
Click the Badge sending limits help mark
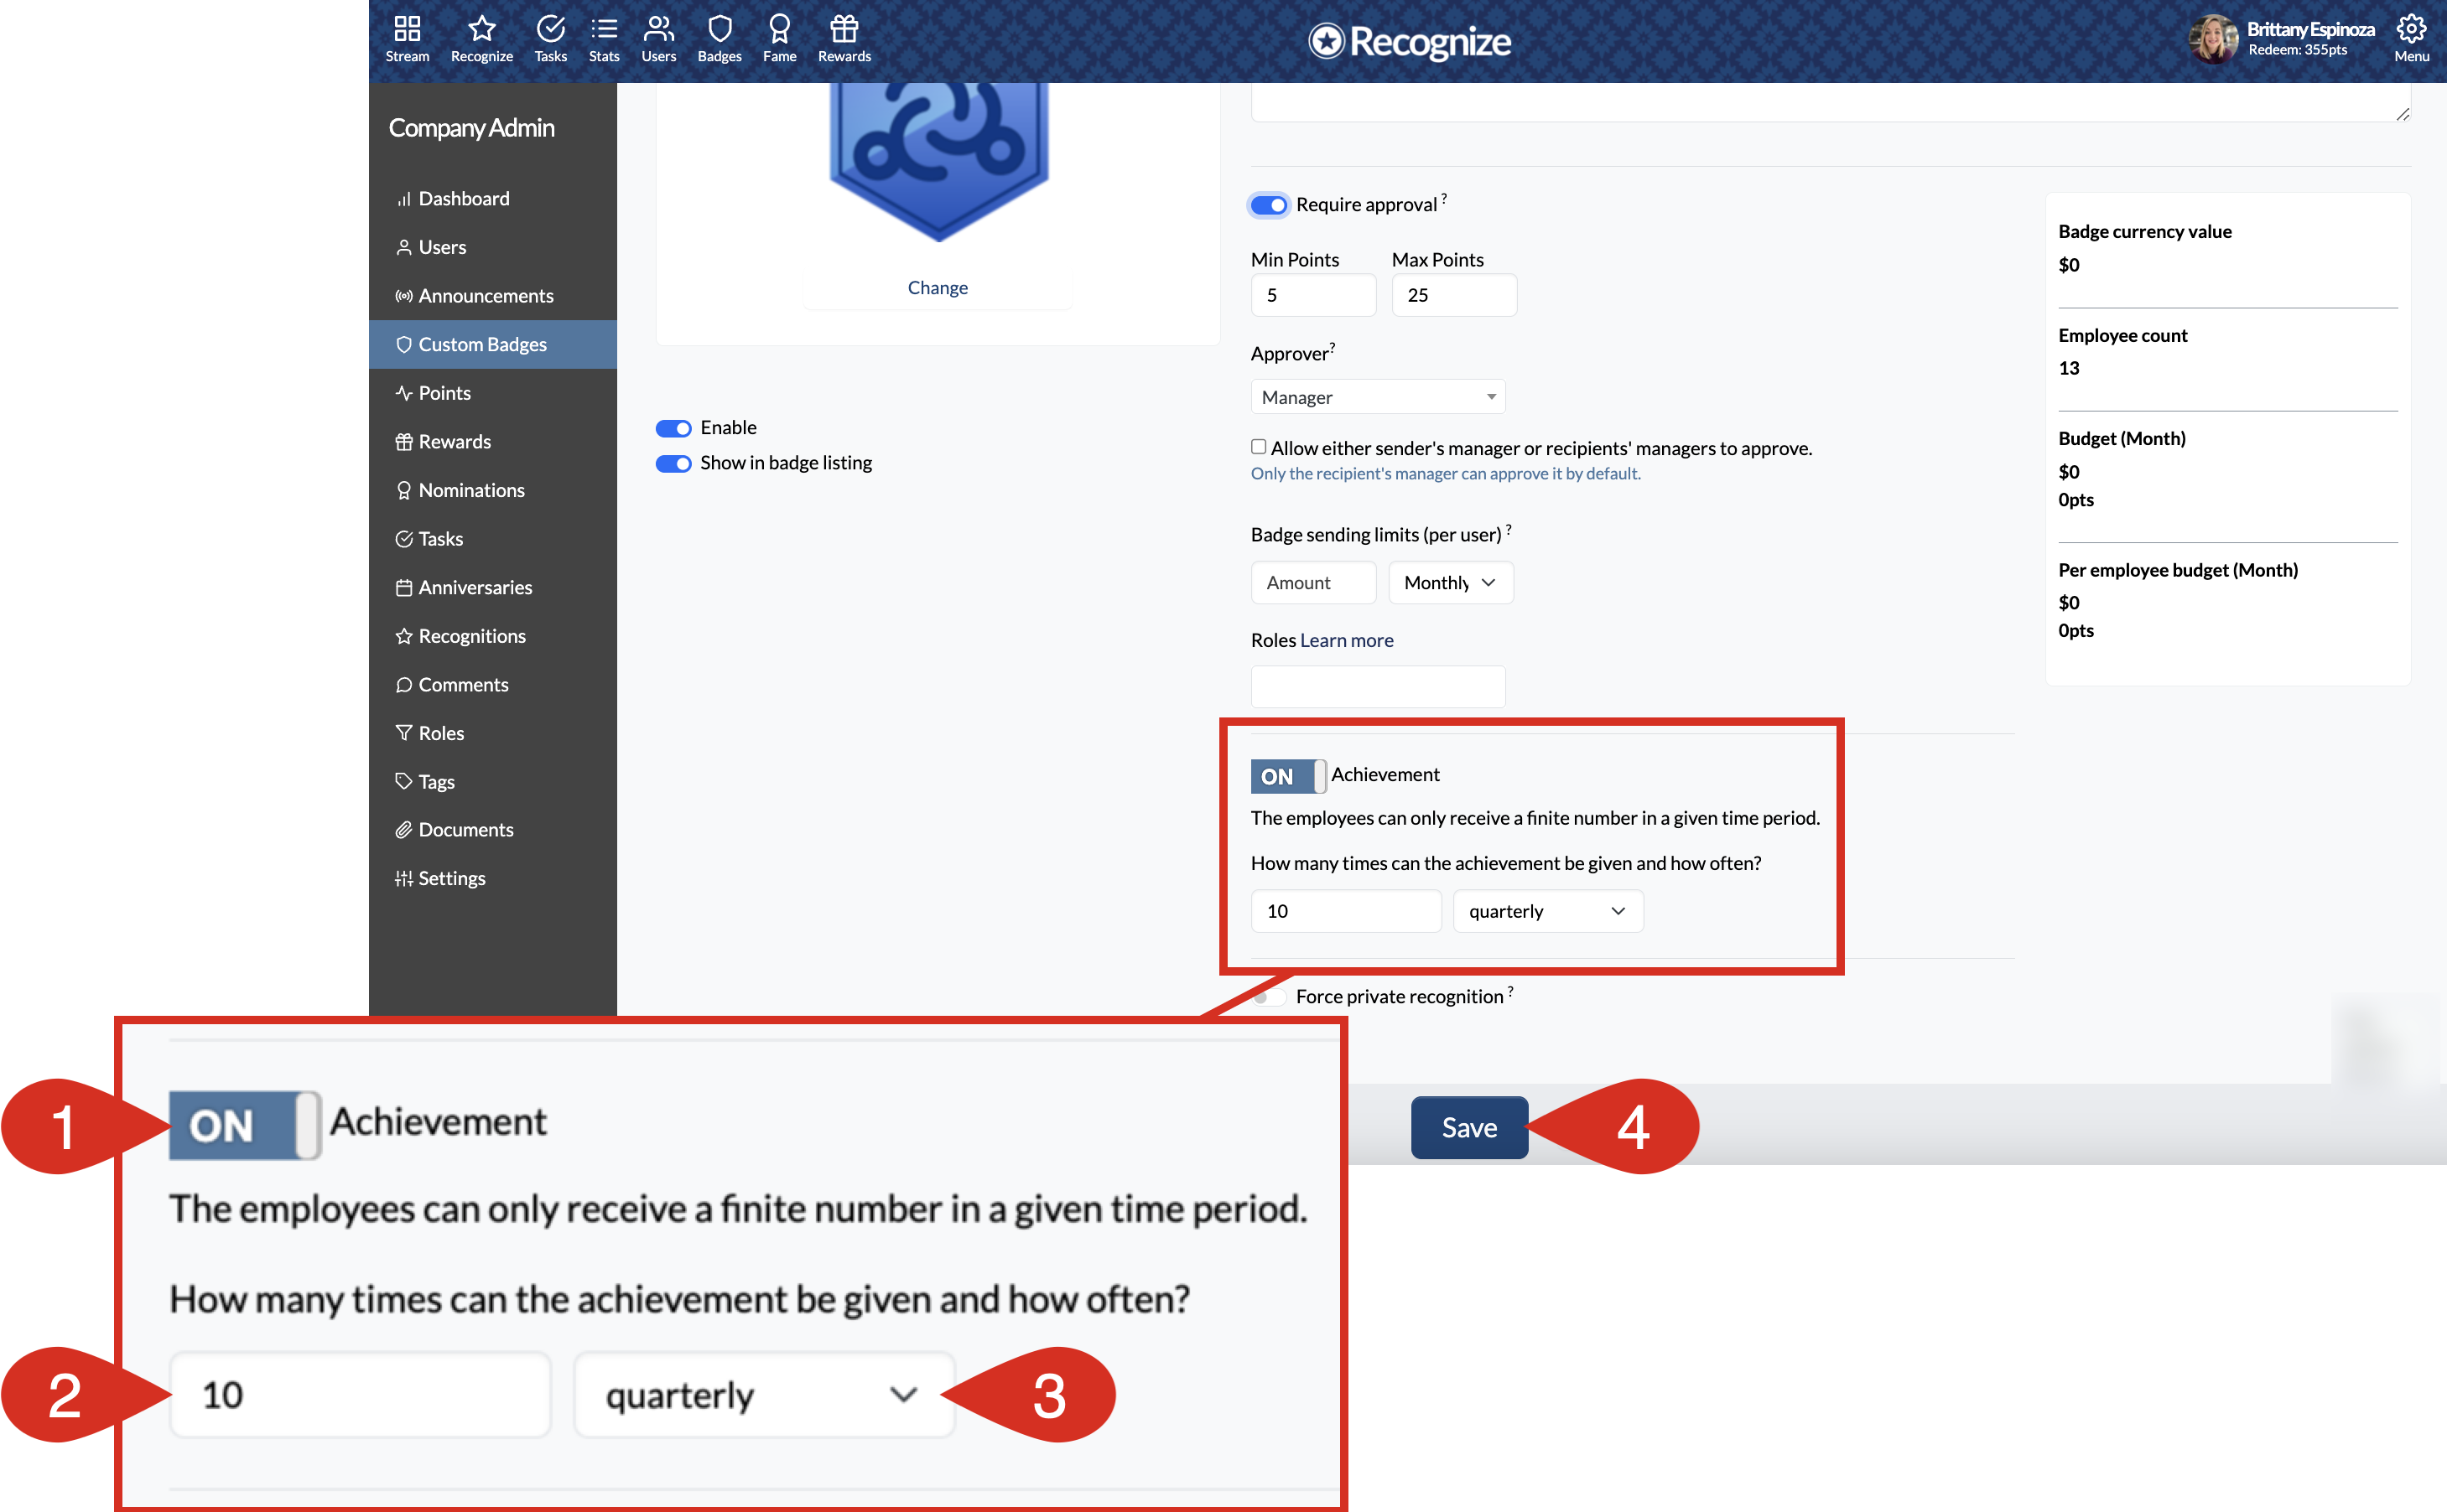click(x=1509, y=528)
